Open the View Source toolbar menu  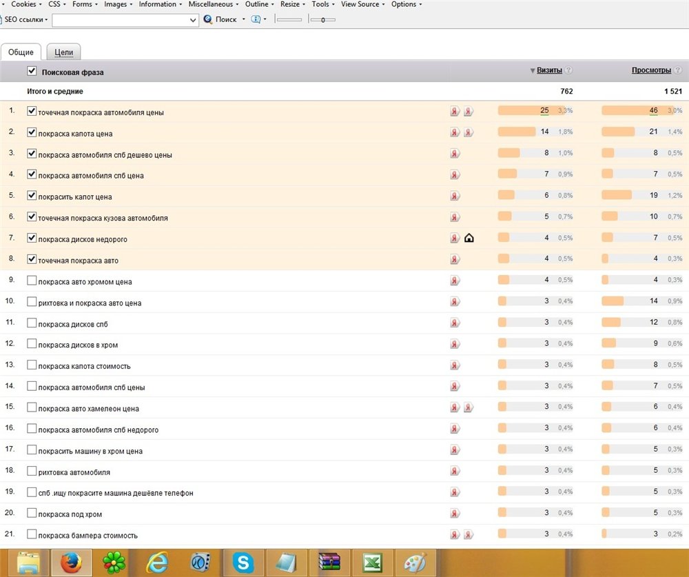(x=362, y=4)
